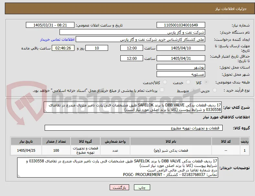The image size is (255, 196).
Task: Click the request creator field علی کشتکار
Action: point(140,39)
